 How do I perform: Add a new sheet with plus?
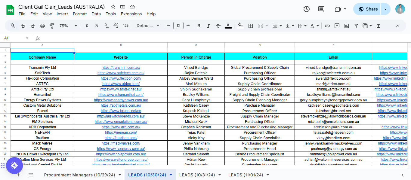tap(19, 175)
